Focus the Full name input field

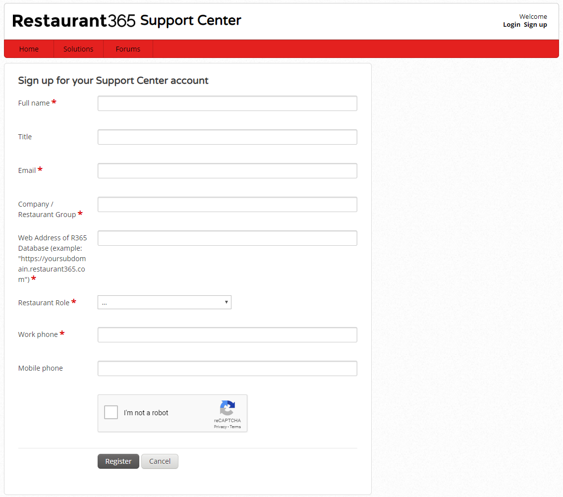[x=227, y=104]
